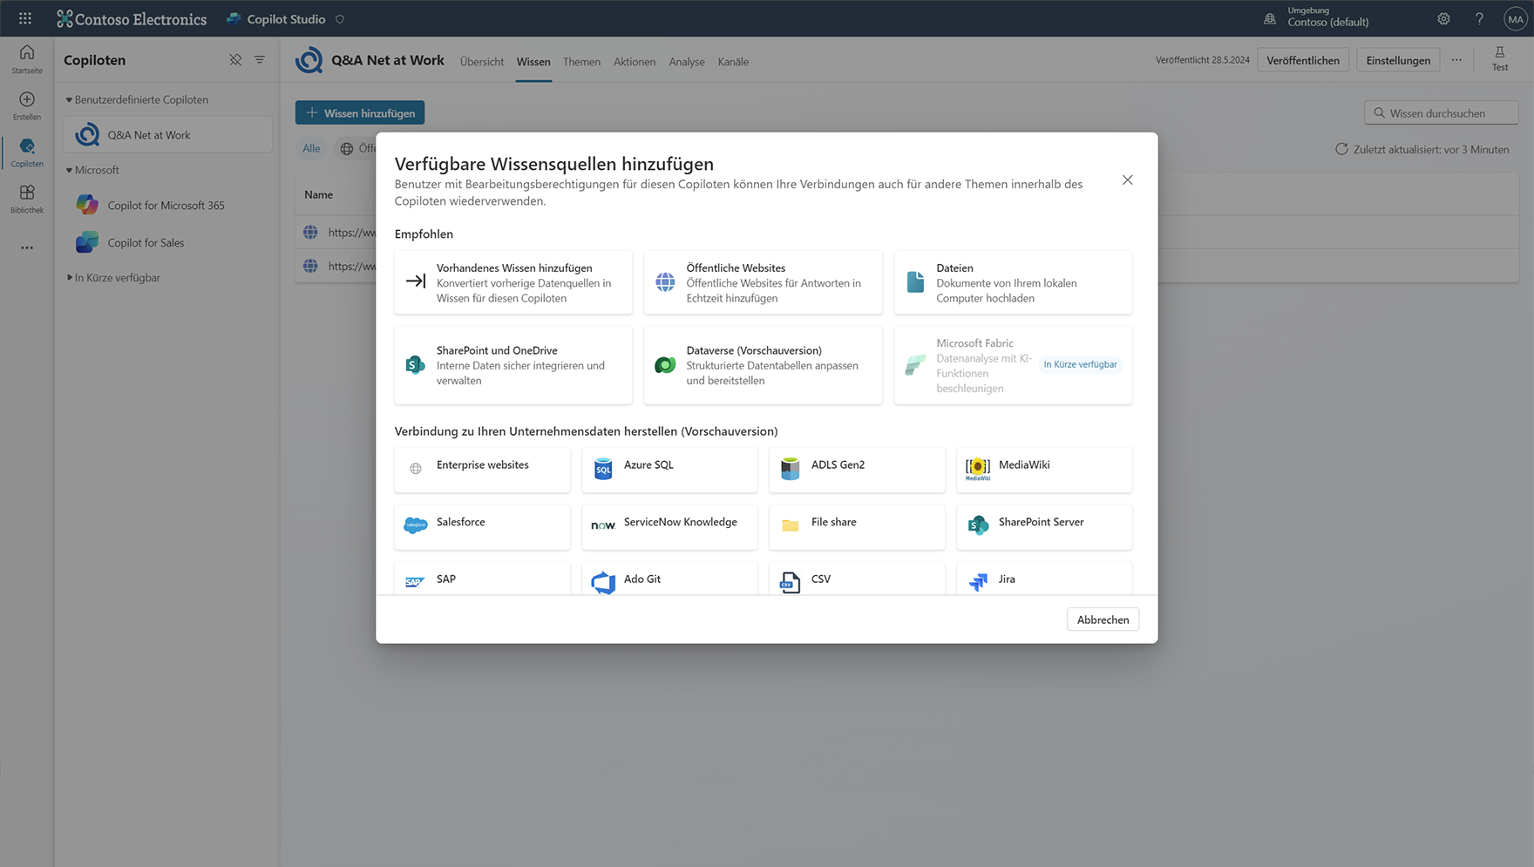Image resolution: width=1534 pixels, height=867 pixels.
Task: Open the Umgebung Contoso (default) picker
Action: 1317,17
